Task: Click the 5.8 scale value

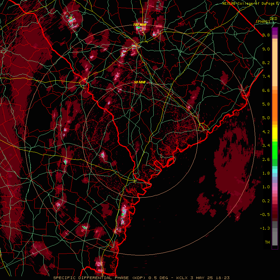Action: [266, 104]
